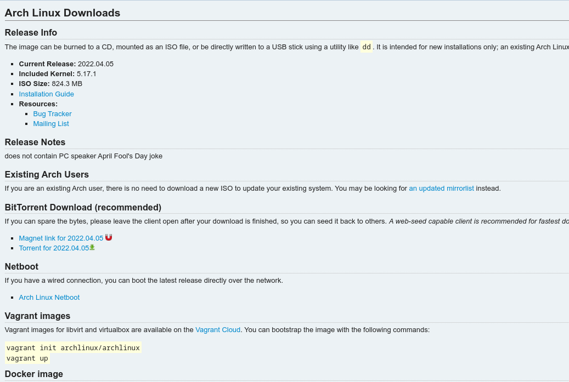
Task: Click the 'Existing Arch Users' heading
Action: click(47, 174)
